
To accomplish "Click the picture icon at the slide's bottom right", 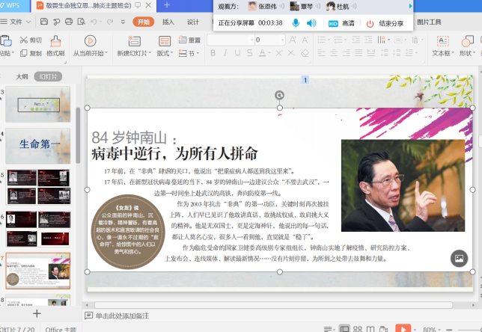I will pyautogui.click(x=458, y=258).
